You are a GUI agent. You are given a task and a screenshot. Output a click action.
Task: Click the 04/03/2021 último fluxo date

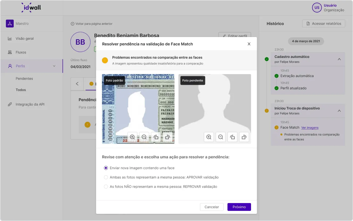(x=80, y=67)
